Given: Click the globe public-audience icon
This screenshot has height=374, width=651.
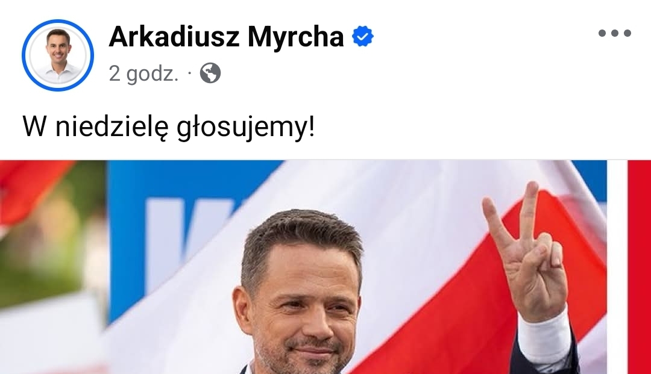Looking at the screenshot, I should pyautogui.click(x=210, y=73).
